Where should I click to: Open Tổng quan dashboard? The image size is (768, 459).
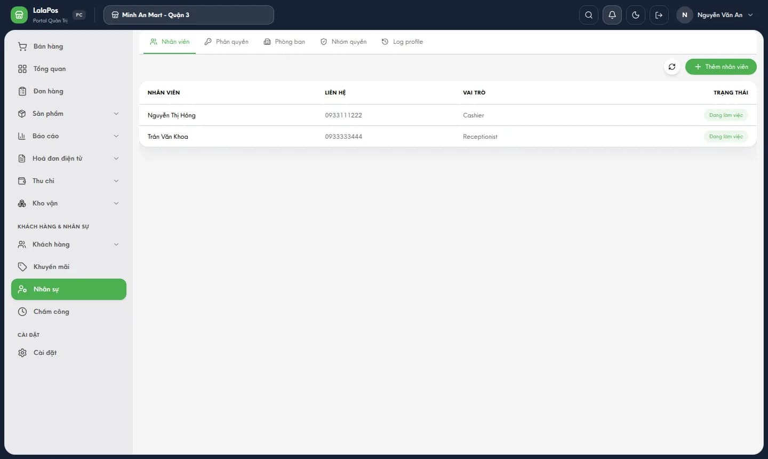pos(69,69)
